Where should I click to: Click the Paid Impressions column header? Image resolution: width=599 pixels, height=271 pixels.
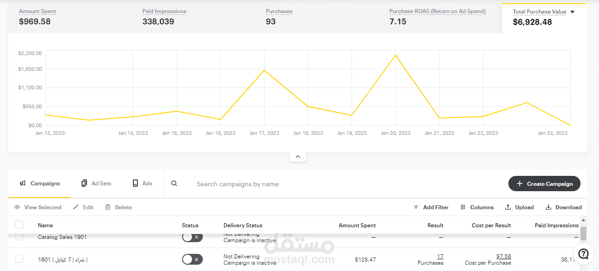pos(557,225)
